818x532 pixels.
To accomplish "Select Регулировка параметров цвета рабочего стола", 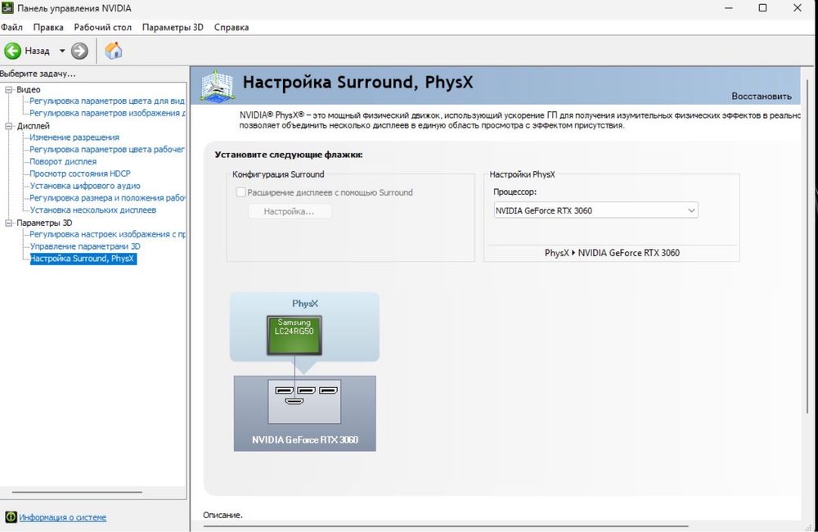I will pyautogui.click(x=107, y=149).
